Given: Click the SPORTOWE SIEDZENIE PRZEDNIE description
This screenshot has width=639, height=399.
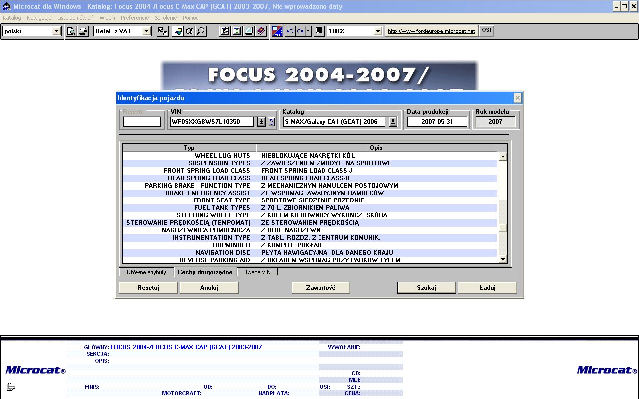Looking at the screenshot, I should pyautogui.click(x=313, y=200).
